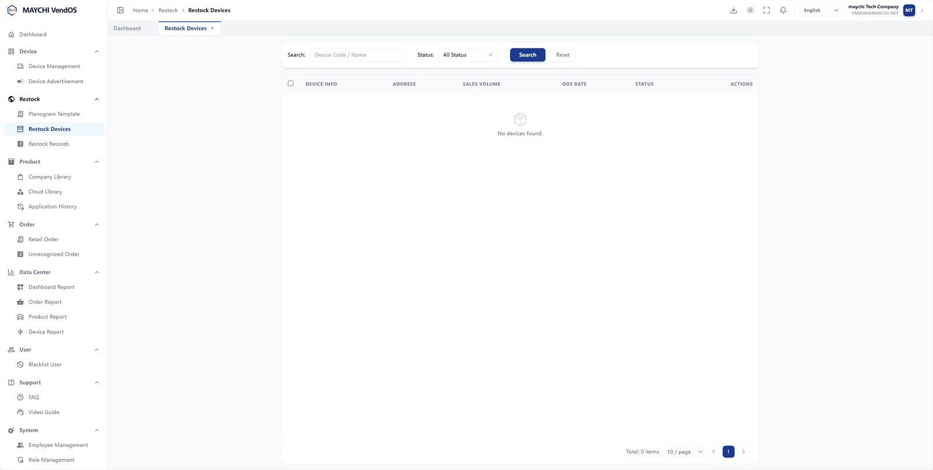Click the MT user avatar

[x=909, y=10]
